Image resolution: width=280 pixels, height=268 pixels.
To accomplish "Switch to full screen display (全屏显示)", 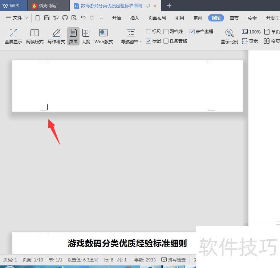I will (x=13, y=36).
